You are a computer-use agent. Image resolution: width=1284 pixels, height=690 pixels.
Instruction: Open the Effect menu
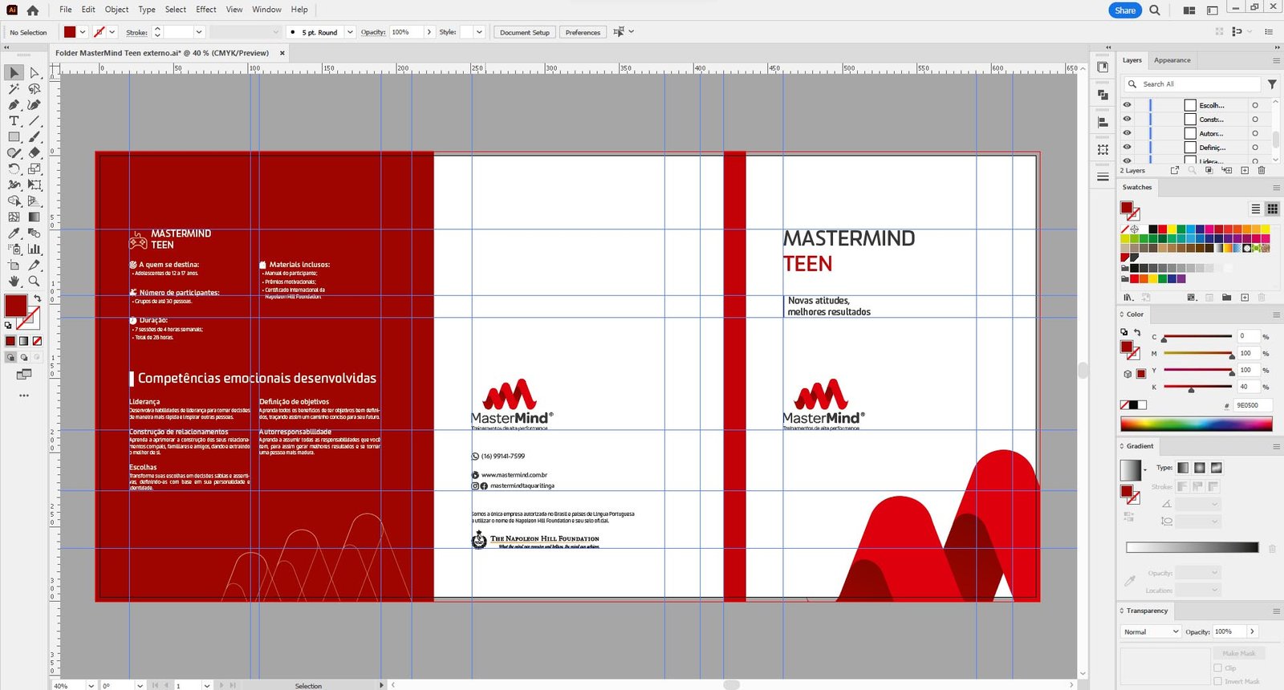[206, 10]
